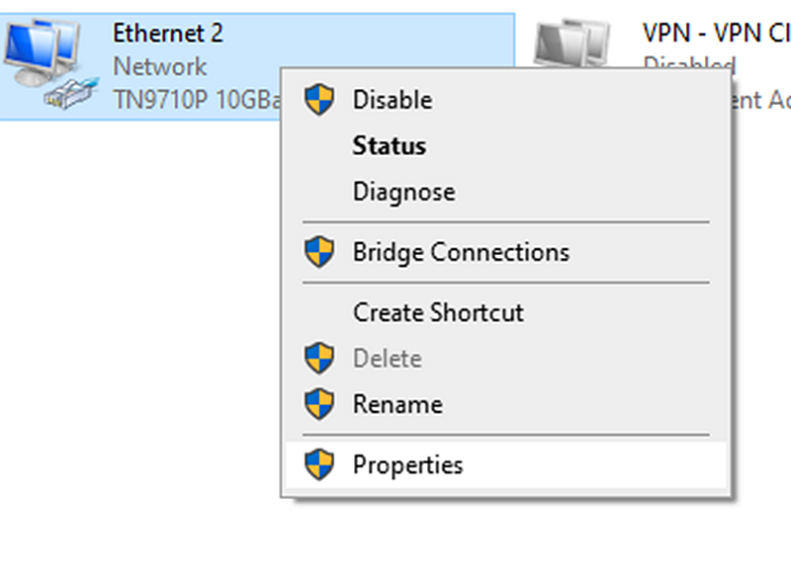The height and width of the screenshot is (584, 791).
Task: Disable the Ethernet 2 connection
Action: click(x=392, y=99)
